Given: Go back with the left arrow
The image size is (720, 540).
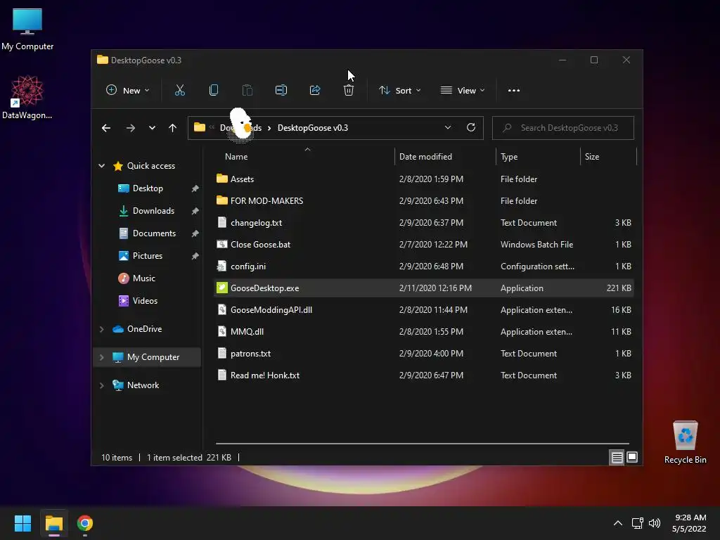Looking at the screenshot, I should (106, 128).
